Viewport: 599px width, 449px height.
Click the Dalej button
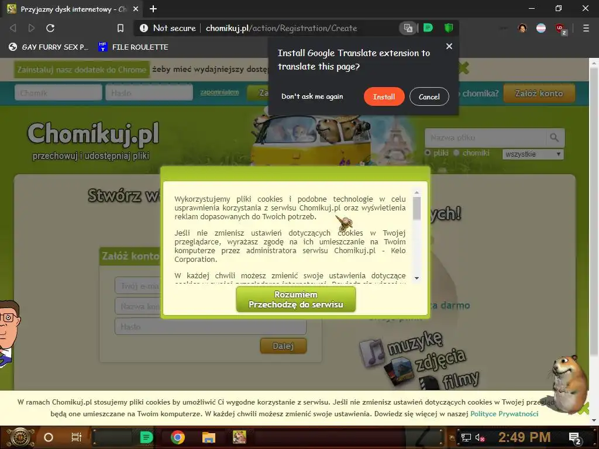click(283, 346)
